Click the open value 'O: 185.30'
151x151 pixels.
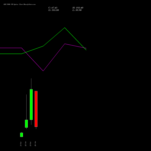pyautogui.click(x=53, y=10)
